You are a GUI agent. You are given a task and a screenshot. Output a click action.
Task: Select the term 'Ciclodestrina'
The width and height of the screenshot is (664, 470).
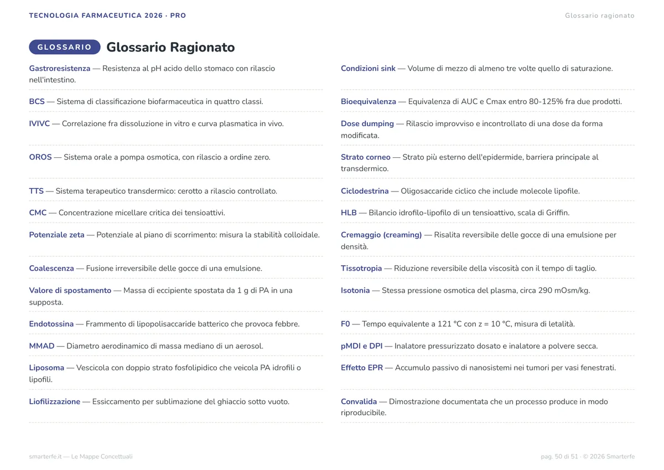(365, 191)
